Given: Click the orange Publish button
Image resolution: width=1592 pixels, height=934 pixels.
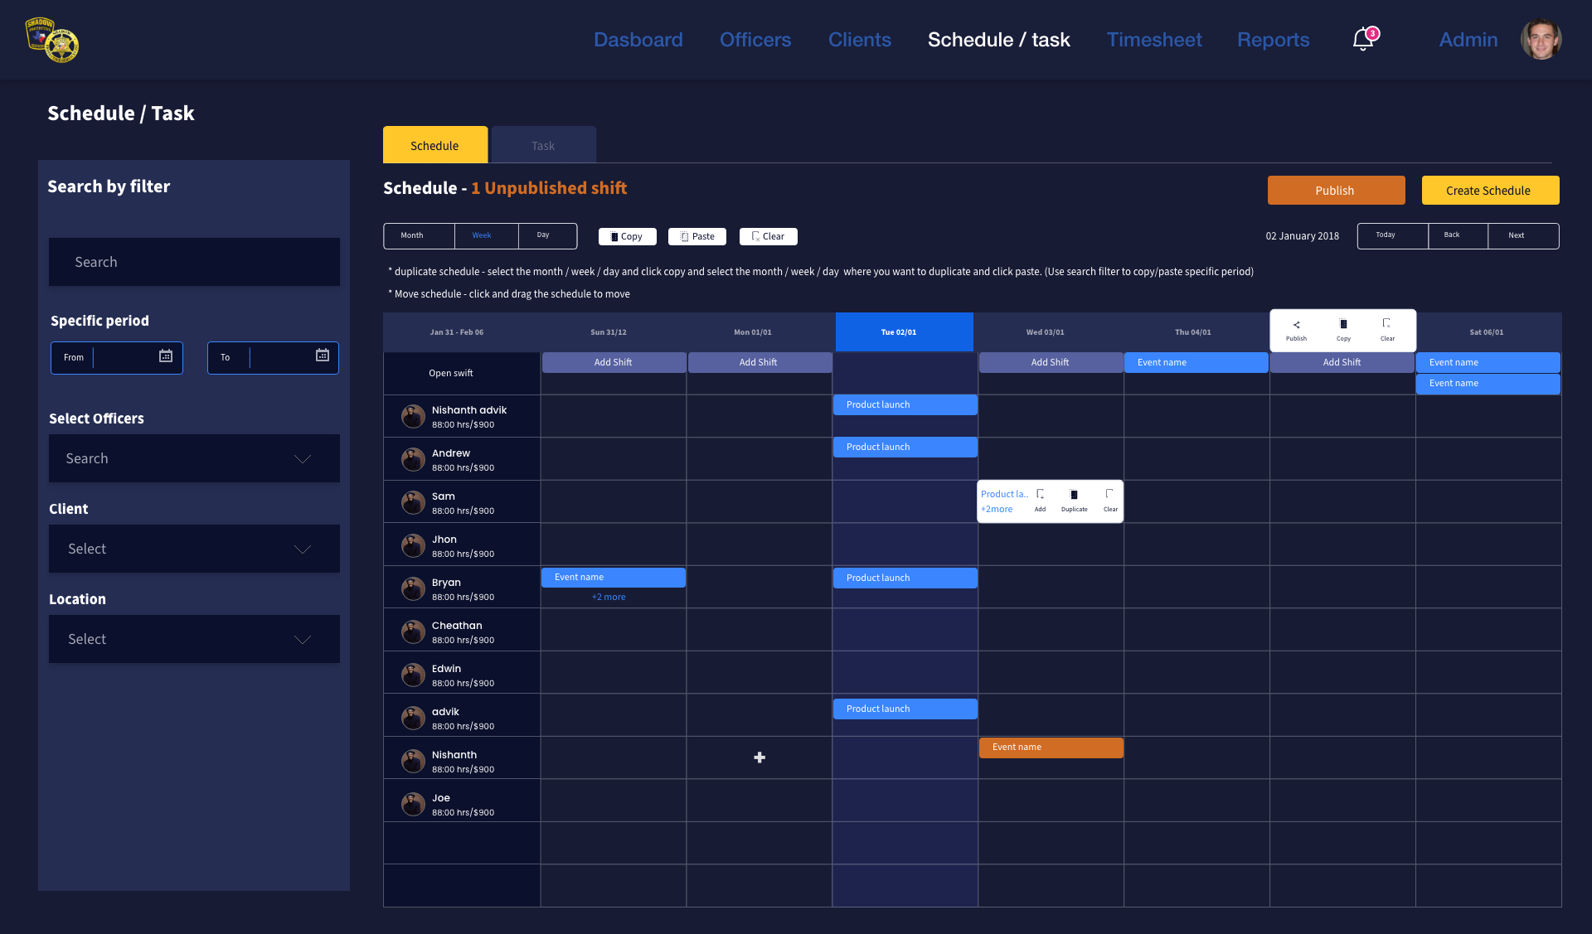Looking at the screenshot, I should coord(1335,191).
